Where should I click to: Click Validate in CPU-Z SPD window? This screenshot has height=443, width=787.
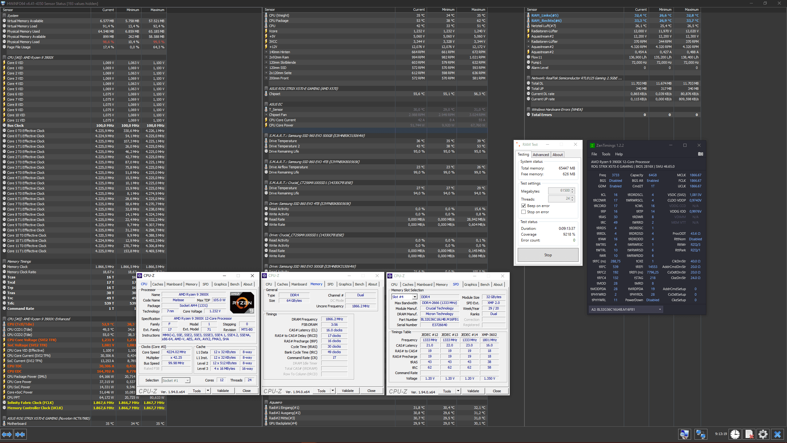click(x=473, y=391)
